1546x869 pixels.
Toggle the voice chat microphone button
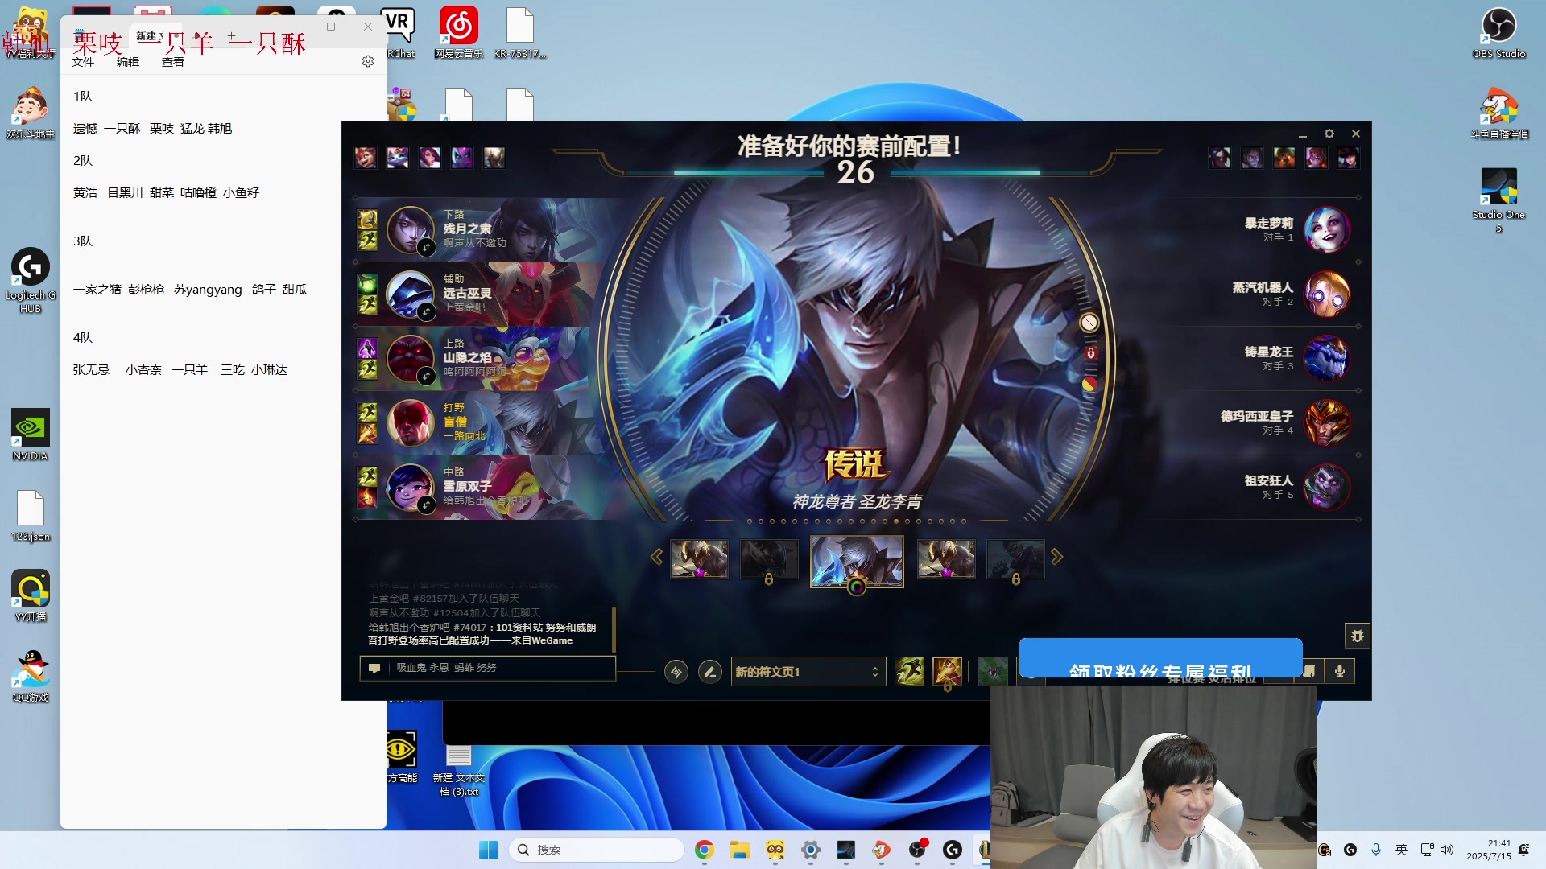(1340, 671)
